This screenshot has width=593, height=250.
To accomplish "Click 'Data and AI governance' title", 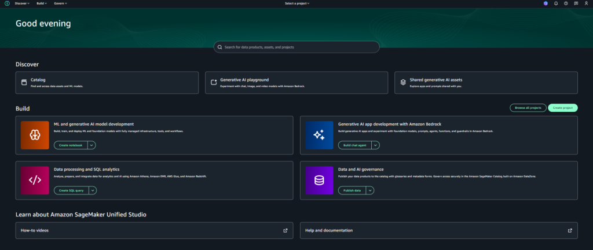I will 361,169.
